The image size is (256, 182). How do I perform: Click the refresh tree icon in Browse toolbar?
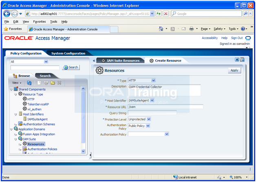tap(29, 83)
